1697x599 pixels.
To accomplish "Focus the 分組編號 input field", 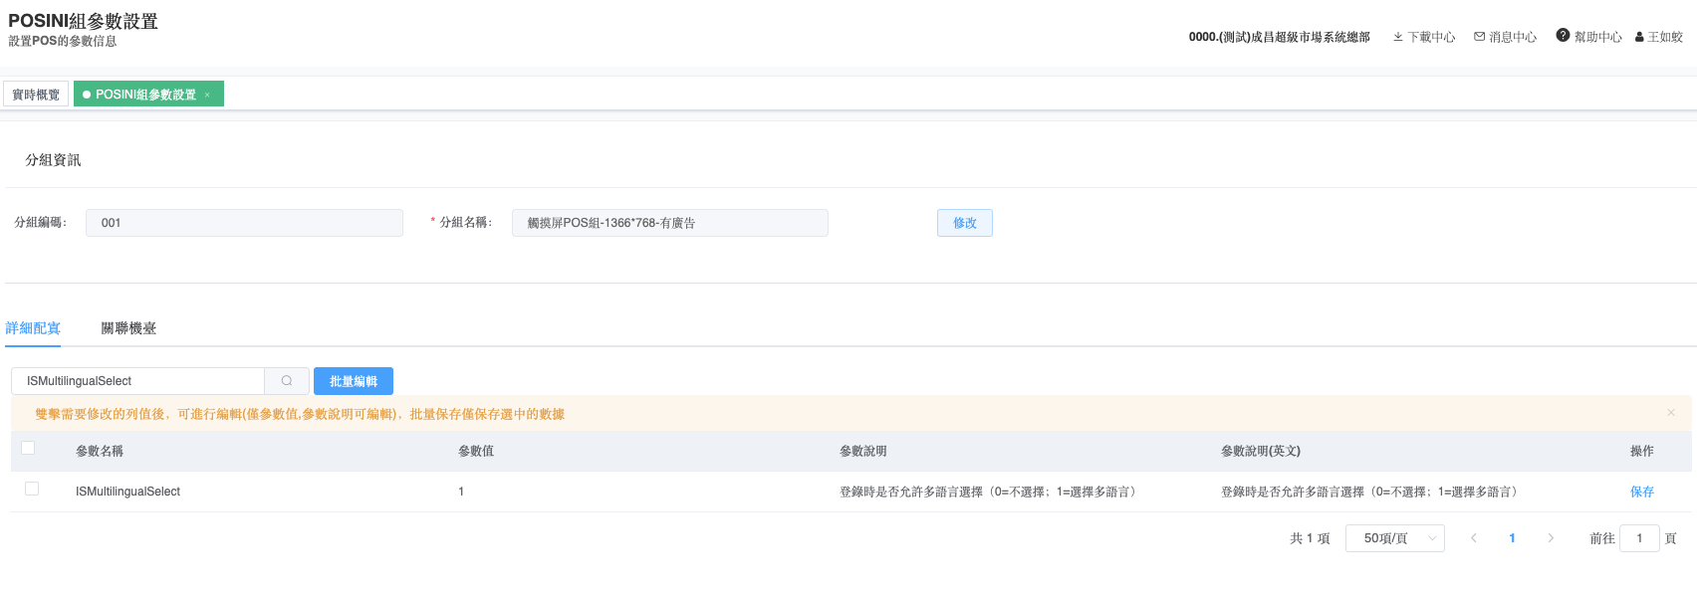I will 244,223.
